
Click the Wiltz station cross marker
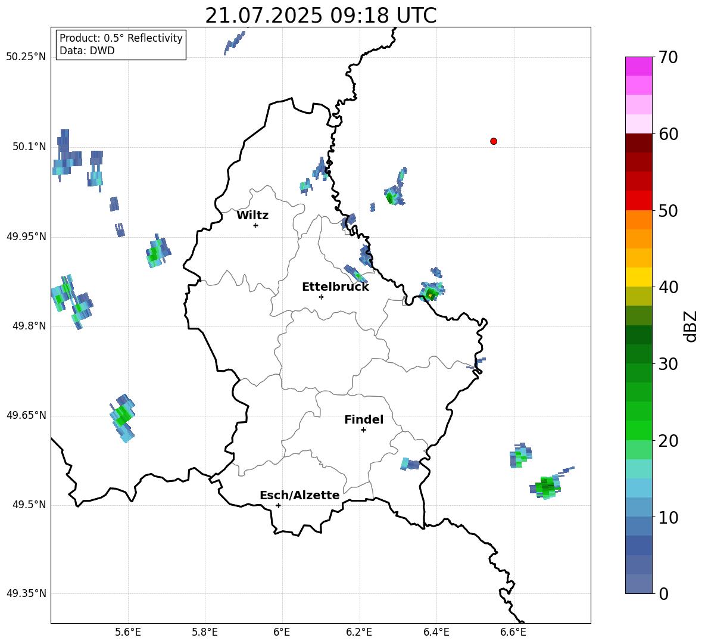[256, 225]
